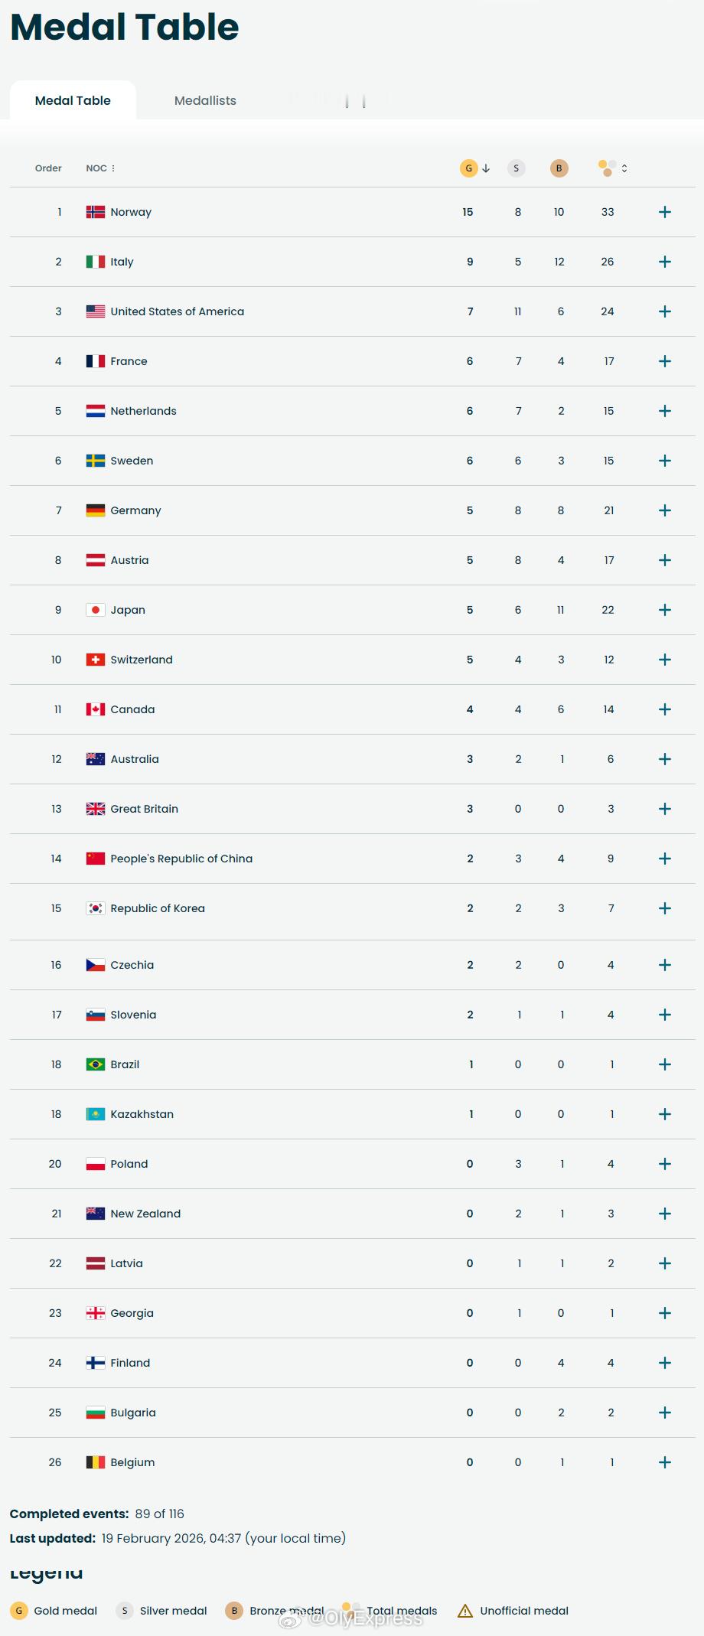Expand Italy medal details
The image size is (704, 1636).
coord(665,262)
